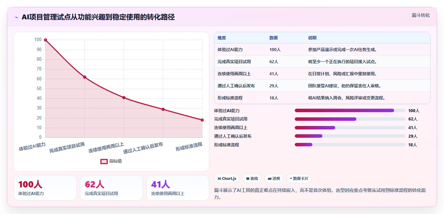Select the 数据卡片 tag chip
The width and height of the screenshot is (444, 214).
pyautogui.click(x=299, y=178)
